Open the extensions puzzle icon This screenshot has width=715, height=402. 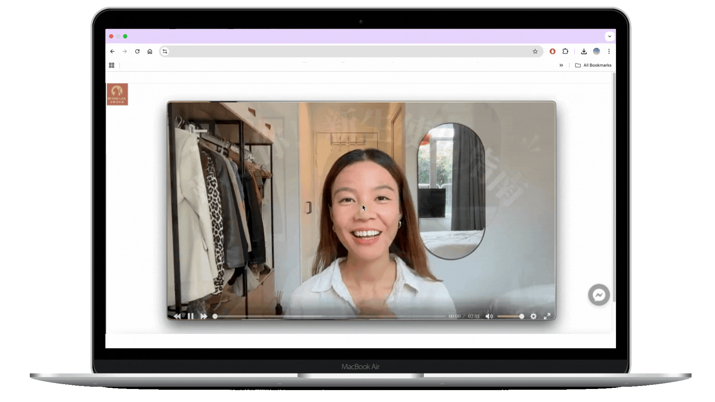[x=565, y=51]
